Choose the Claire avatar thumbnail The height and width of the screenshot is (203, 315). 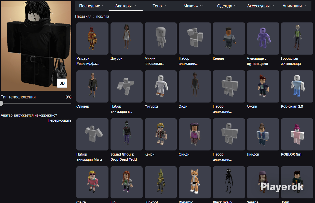tap(92, 182)
